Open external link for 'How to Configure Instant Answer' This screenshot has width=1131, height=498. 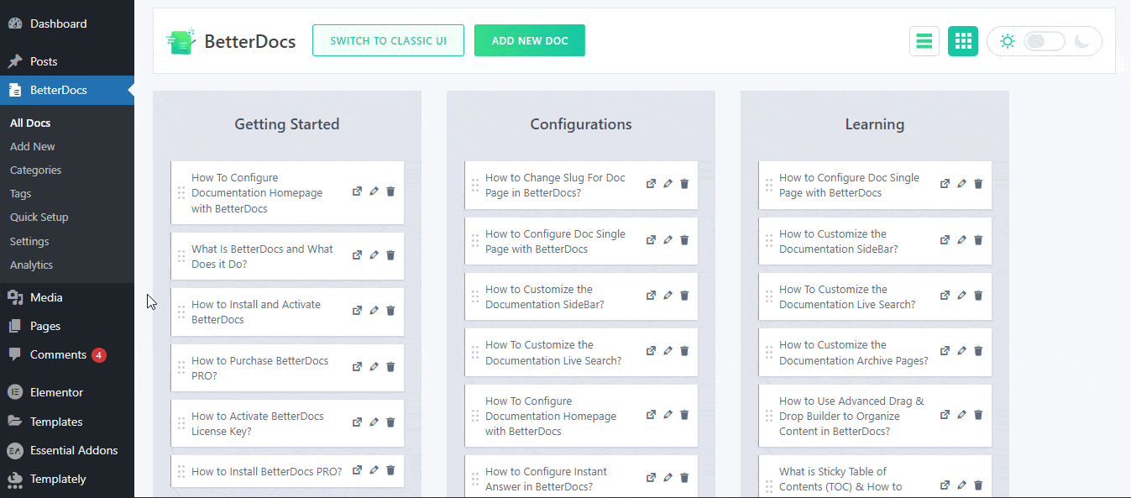click(651, 478)
